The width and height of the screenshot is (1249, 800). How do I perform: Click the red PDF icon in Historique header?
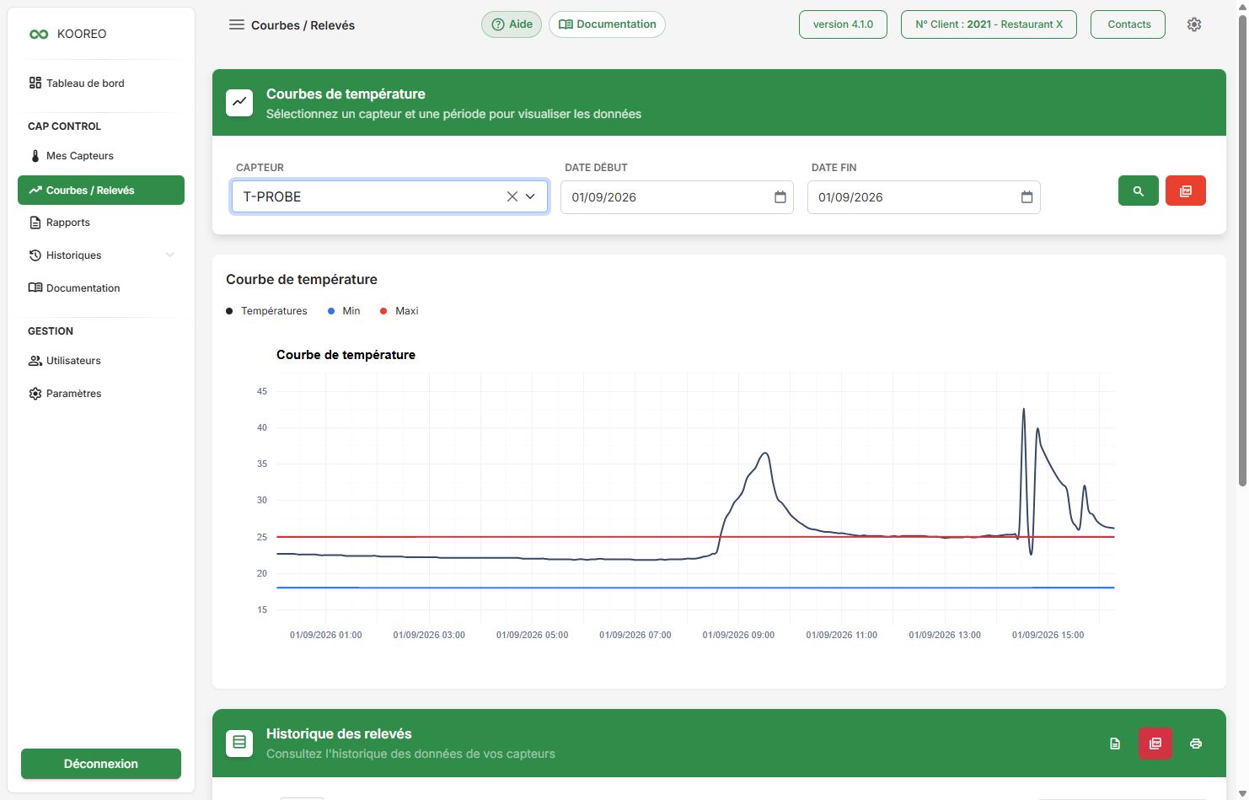(1155, 744)
